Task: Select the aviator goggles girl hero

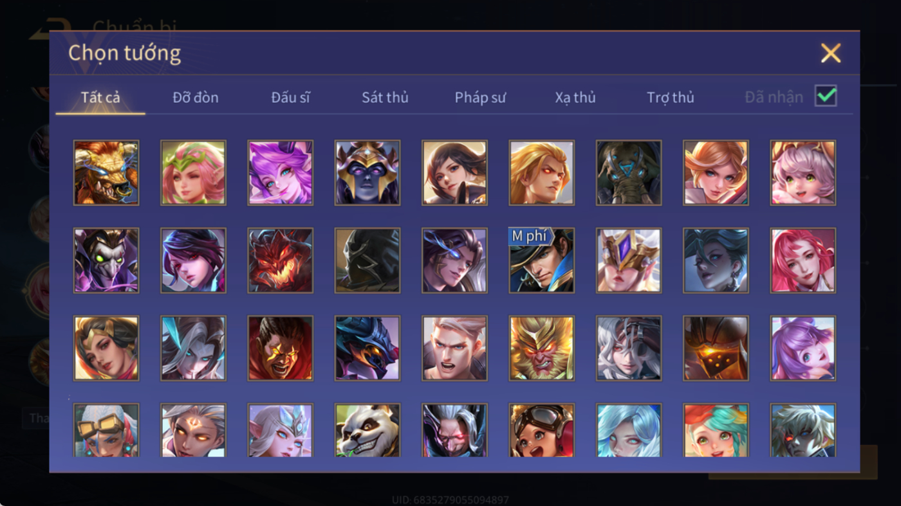Action: click(x=542, y=430)
